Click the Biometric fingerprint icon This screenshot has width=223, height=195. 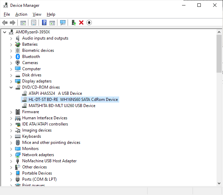click(18, 50)
